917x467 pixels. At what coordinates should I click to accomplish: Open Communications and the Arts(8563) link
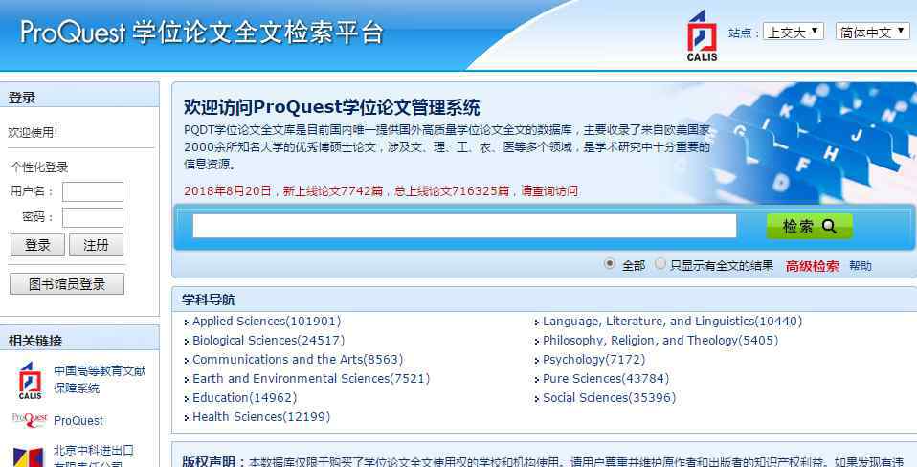coord(298,360)
